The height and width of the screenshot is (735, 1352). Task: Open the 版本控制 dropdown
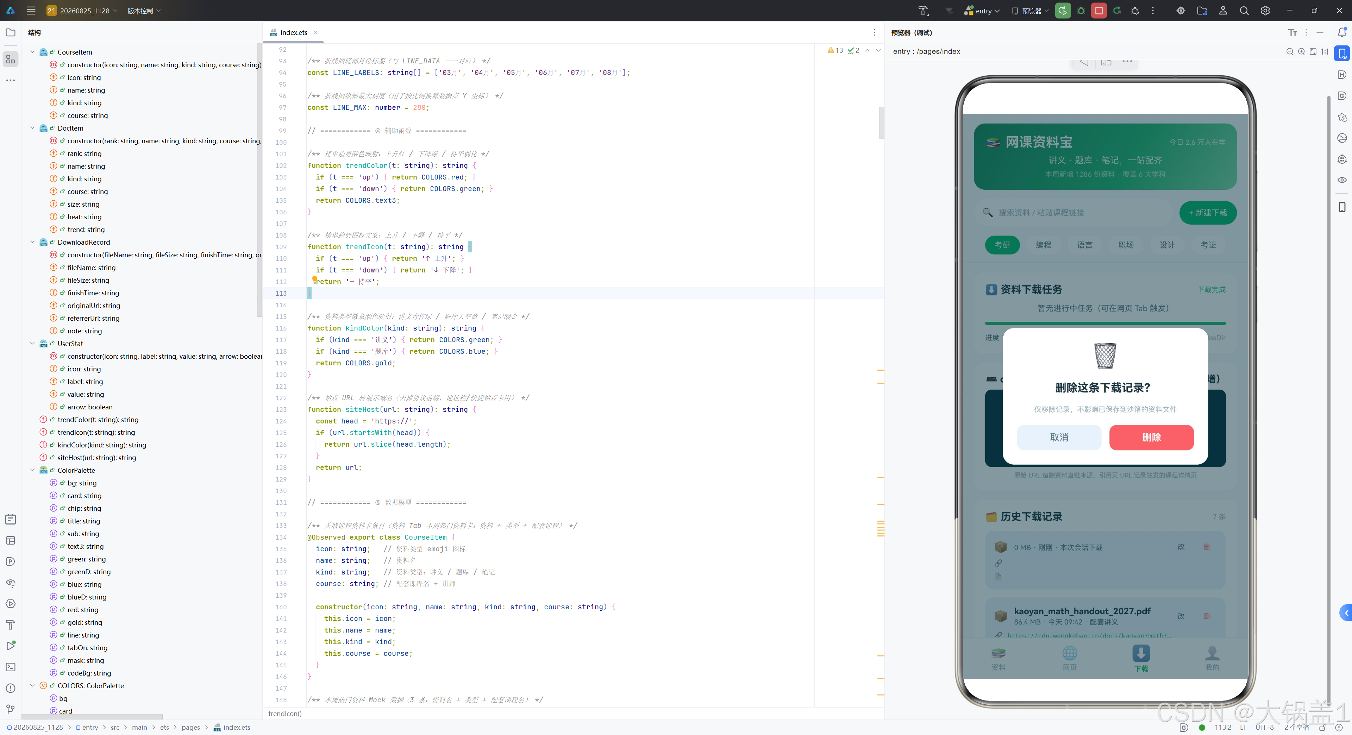pyautogui.click(x=144, y=11)
